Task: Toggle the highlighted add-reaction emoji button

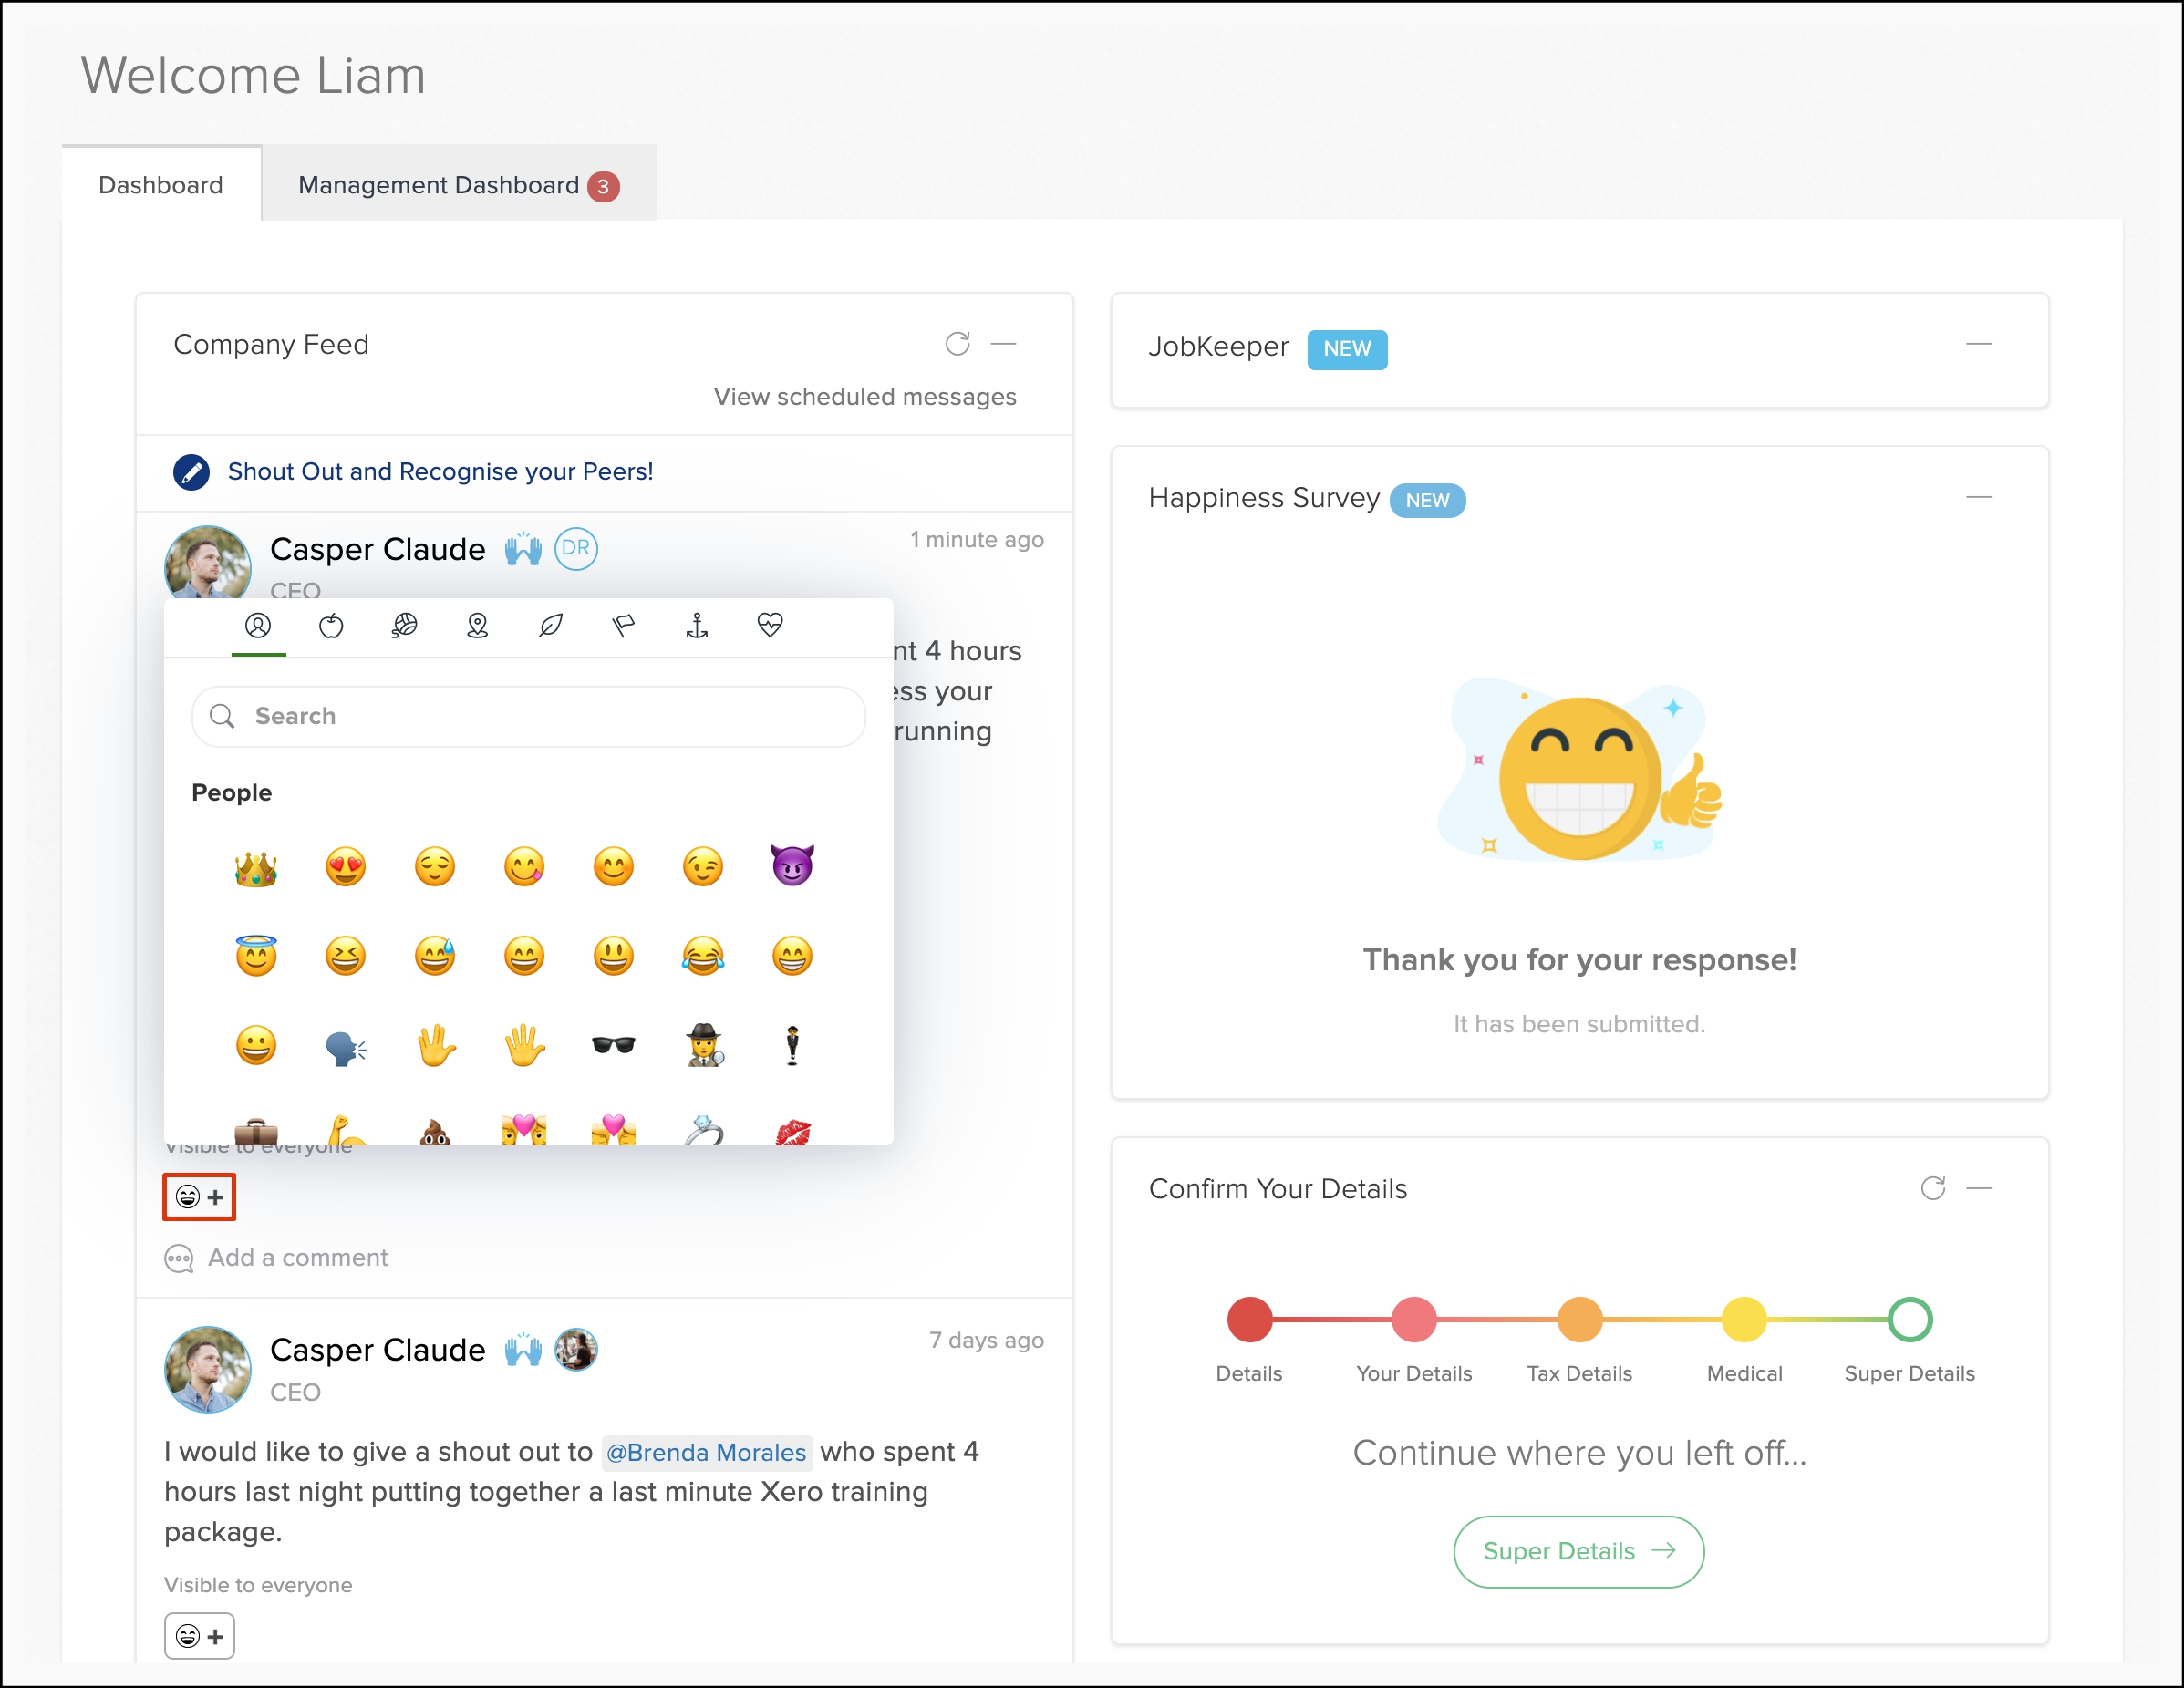Action: click(199, 1197)
